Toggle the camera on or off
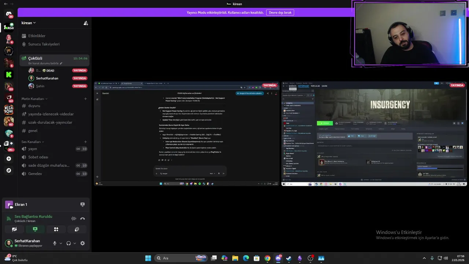 point(14,229)
